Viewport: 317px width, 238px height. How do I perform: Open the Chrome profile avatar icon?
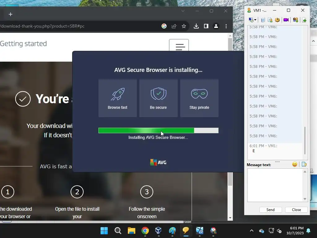pyautogui.click(x=216, y=26)
